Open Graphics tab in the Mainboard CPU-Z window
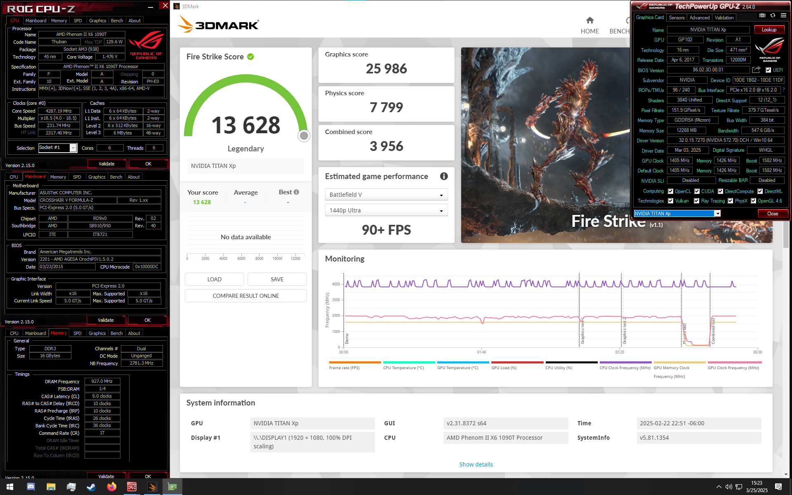Image resolution: width=792 pixels, height=495 pixels. coord(97,177)
